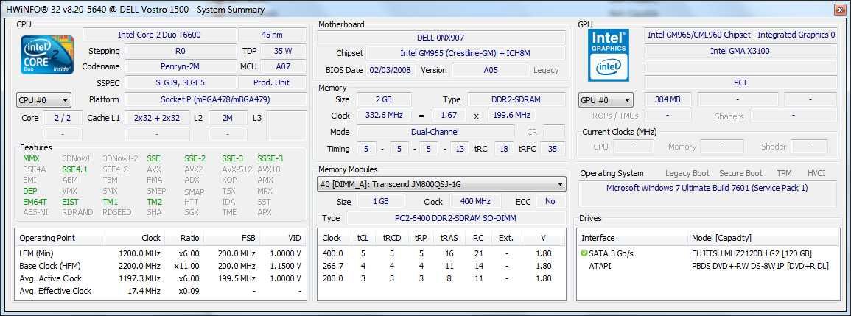
Task: Click the TDP 35 W value
Action: pyautogui.click(x=283, y=51)
